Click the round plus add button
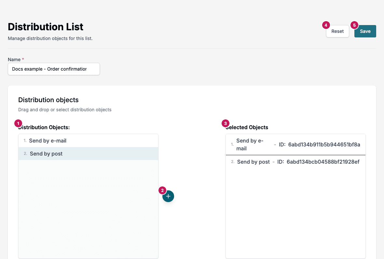This screenshot has width=384, height=259. click(x=168, y=196)
